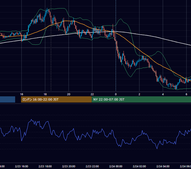Click the 2/23 20:00 bottom axis label
Viewport: 191px width, 169px height.
click(x=69, y=166)
